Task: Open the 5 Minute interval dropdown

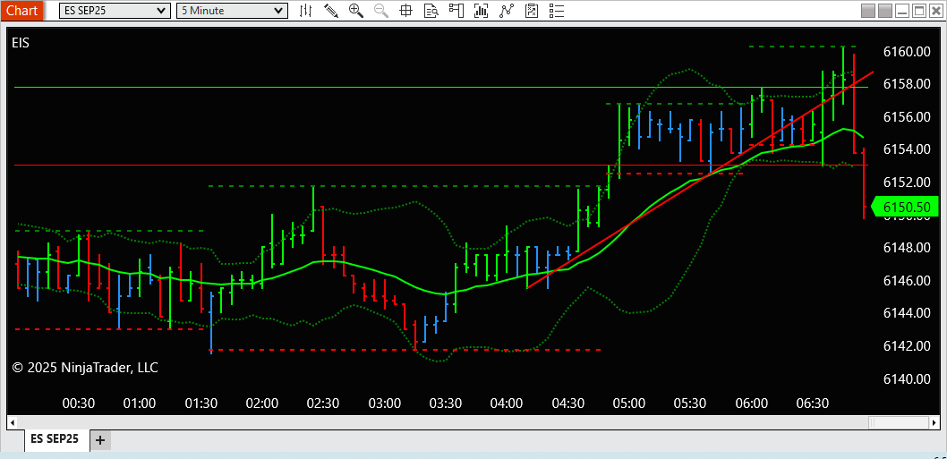Action: [x=232, y=10]
